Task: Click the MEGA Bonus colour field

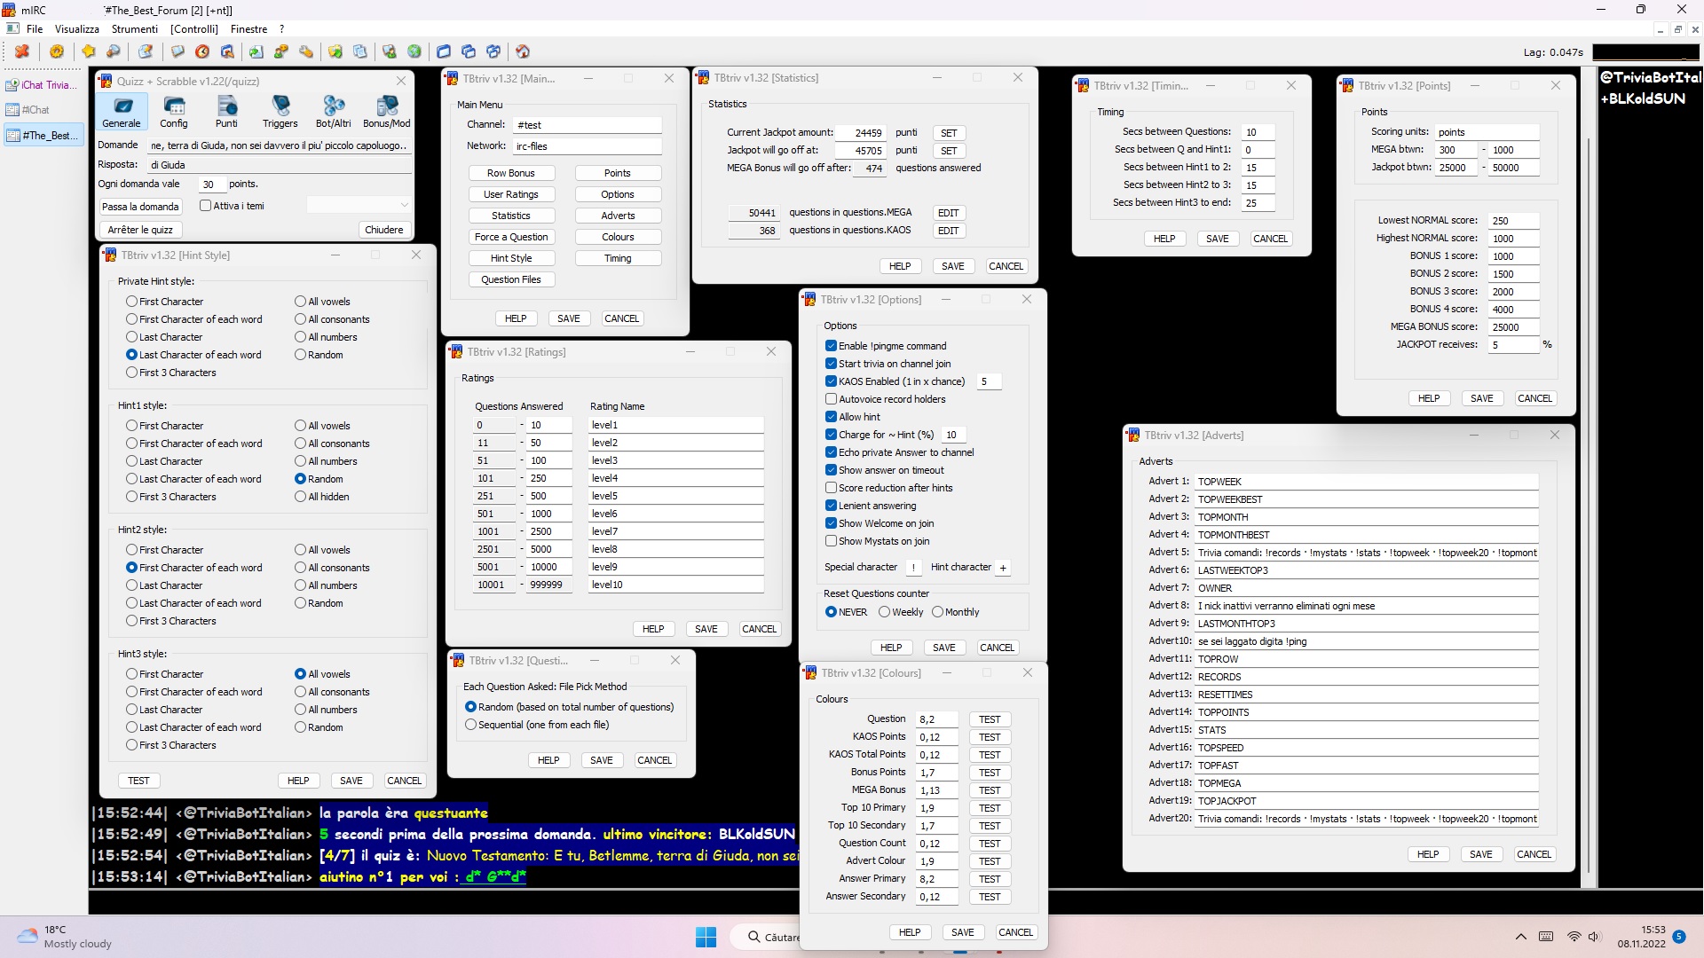Action: click(937, 790)
